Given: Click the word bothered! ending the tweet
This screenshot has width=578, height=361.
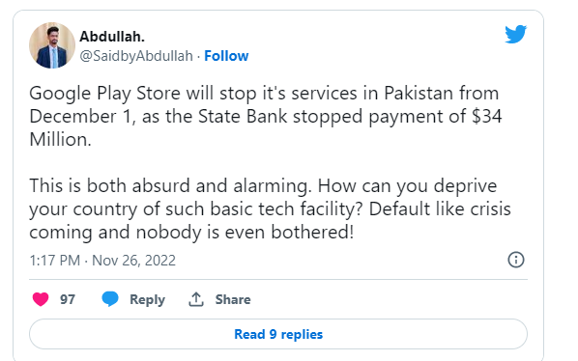Looking at the screenshot, I should tap(312, 233).
